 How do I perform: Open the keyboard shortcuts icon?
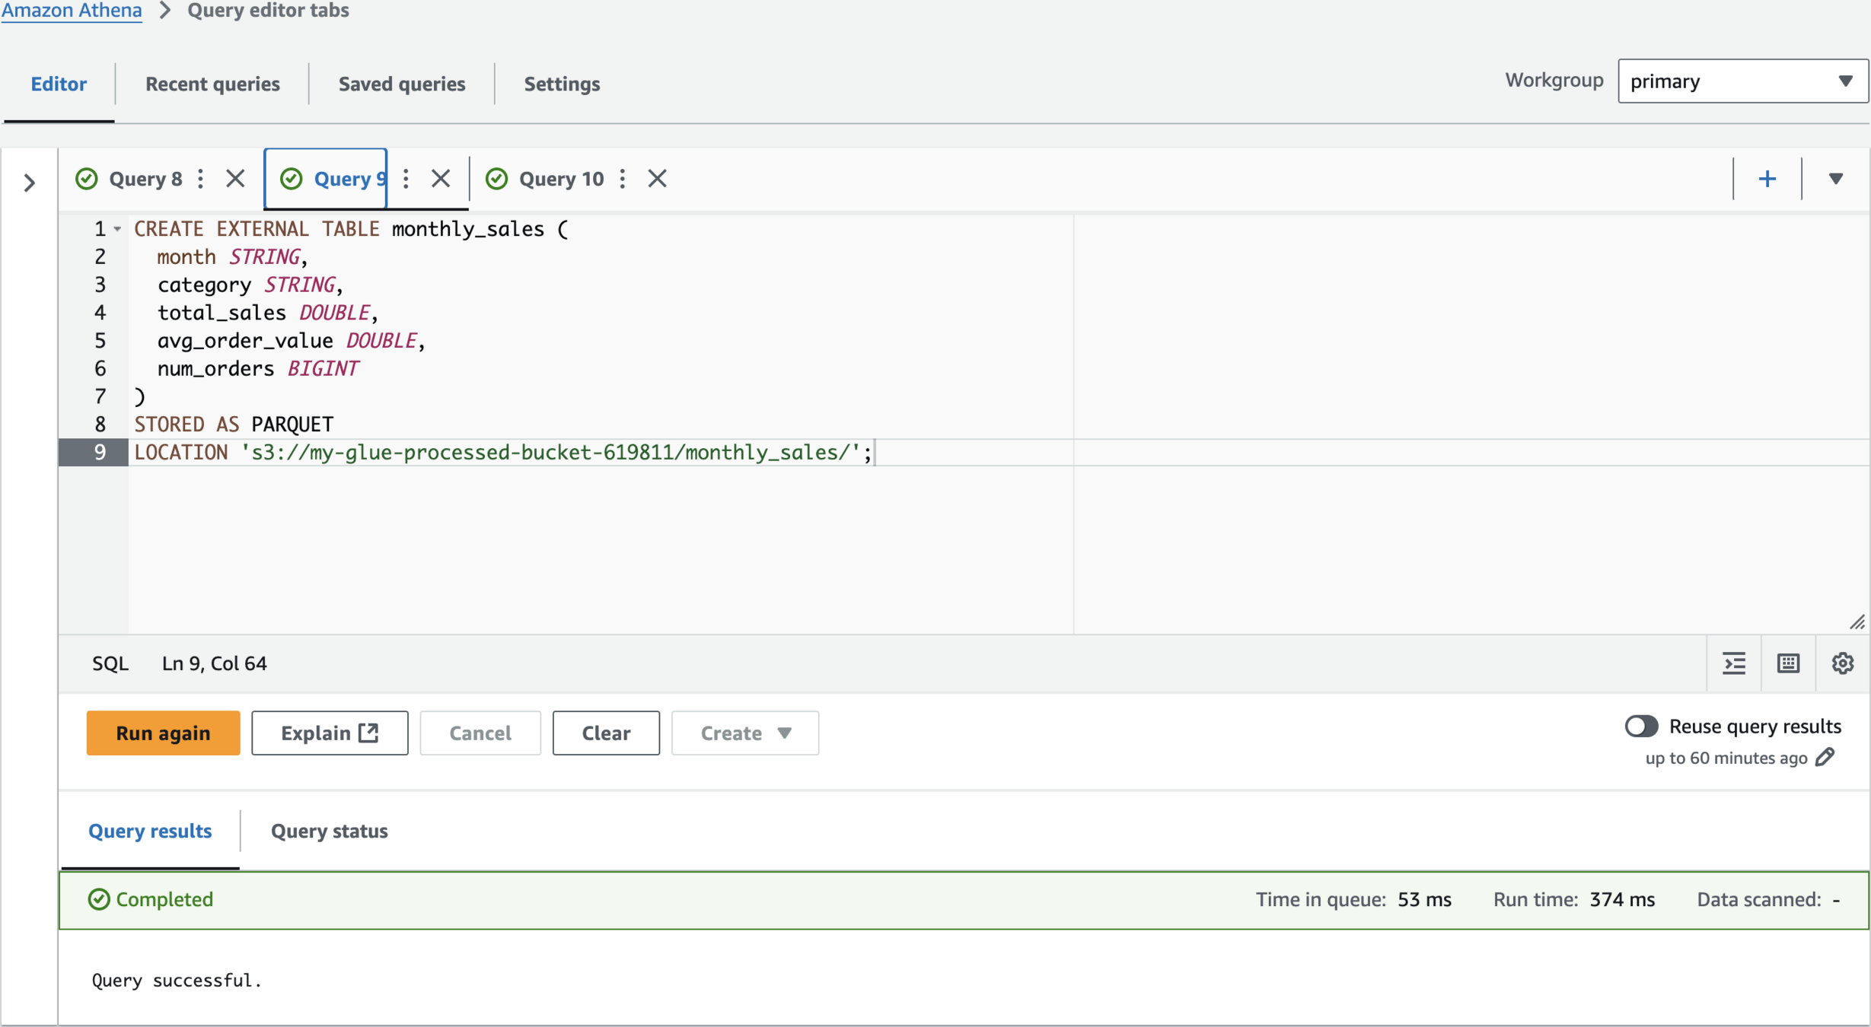1788,663
